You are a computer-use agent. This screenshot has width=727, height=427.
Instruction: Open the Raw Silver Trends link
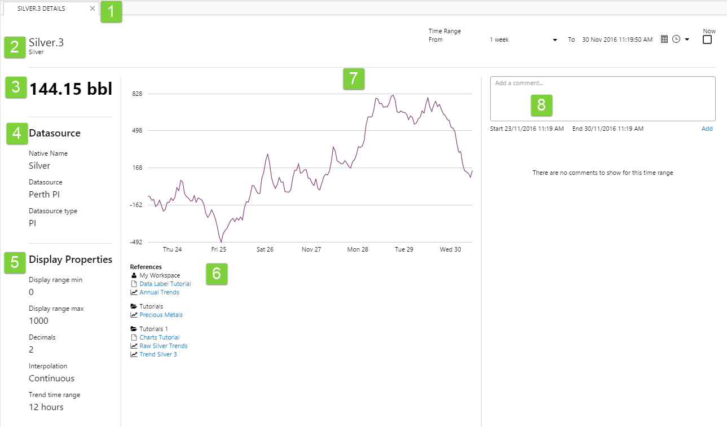pyautogui.click(x=164, y=346)
